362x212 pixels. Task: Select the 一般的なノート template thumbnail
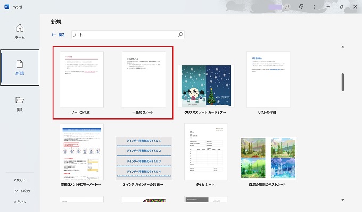click(144, 79)
